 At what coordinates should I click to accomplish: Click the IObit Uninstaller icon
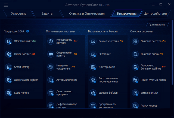(x=9, y=41)
